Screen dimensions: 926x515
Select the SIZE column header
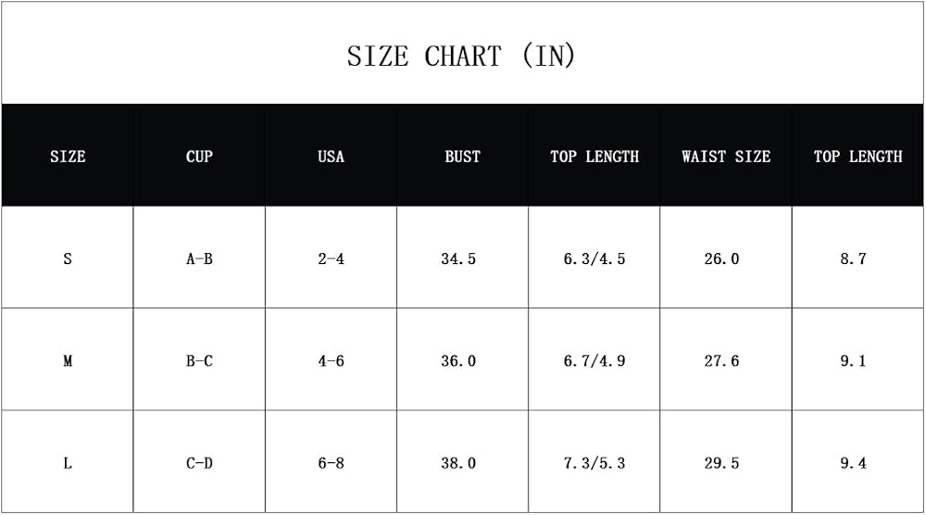68,157
